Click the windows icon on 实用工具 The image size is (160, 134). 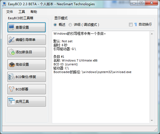coord(12,101)
